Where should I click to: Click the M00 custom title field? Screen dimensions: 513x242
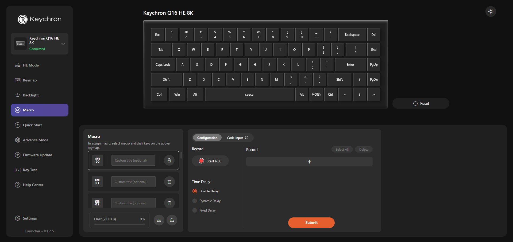(x=133, y=160)
